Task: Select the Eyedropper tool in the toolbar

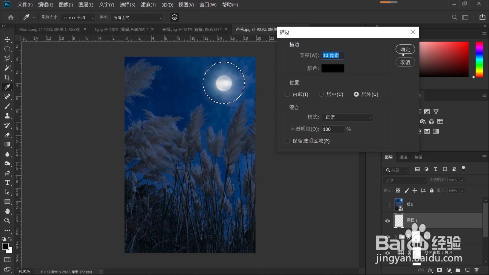Action: (x=7, y=87)
